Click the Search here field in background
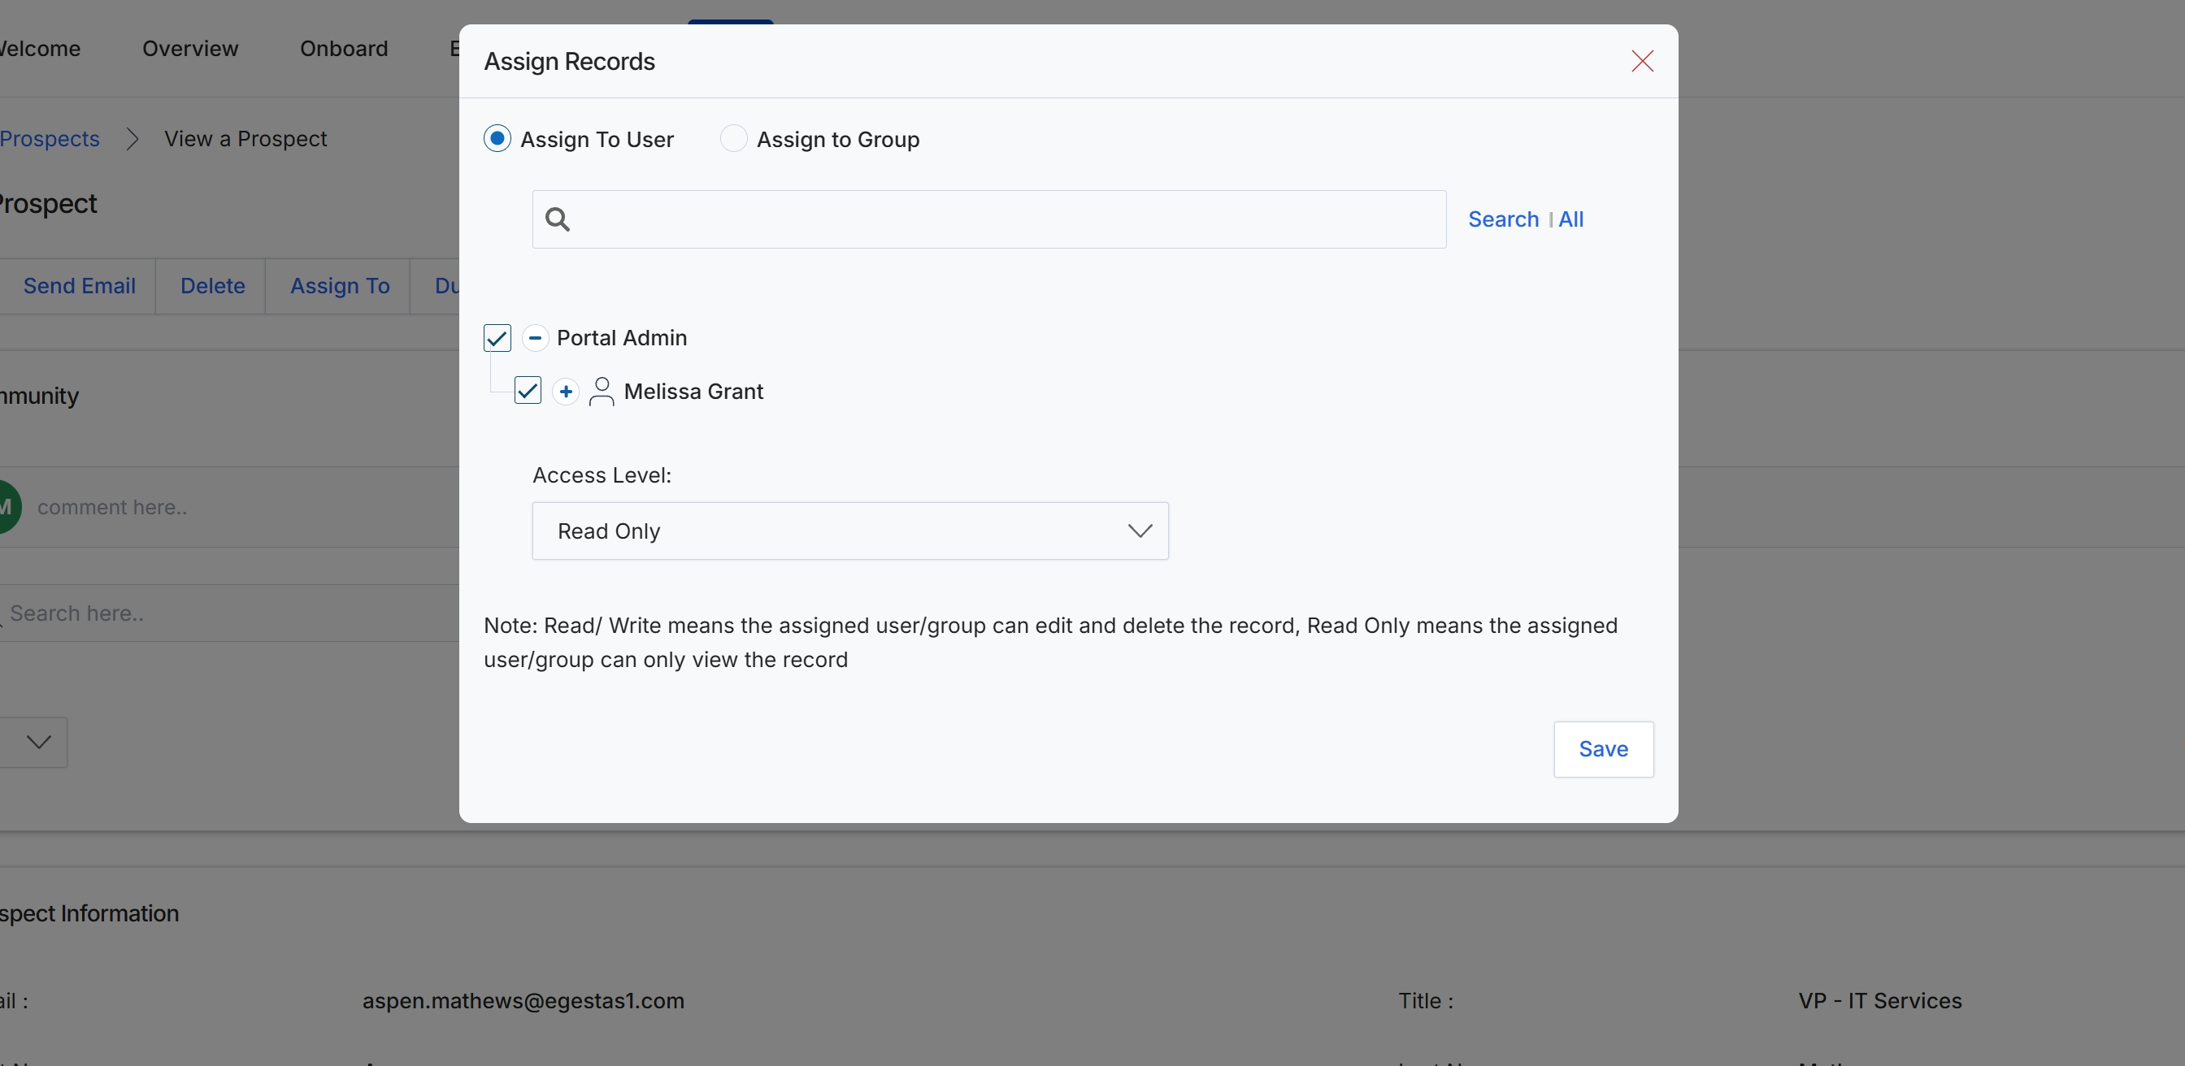Image resolution: width=2185 pixels, height=1066 pixels. 229,613
